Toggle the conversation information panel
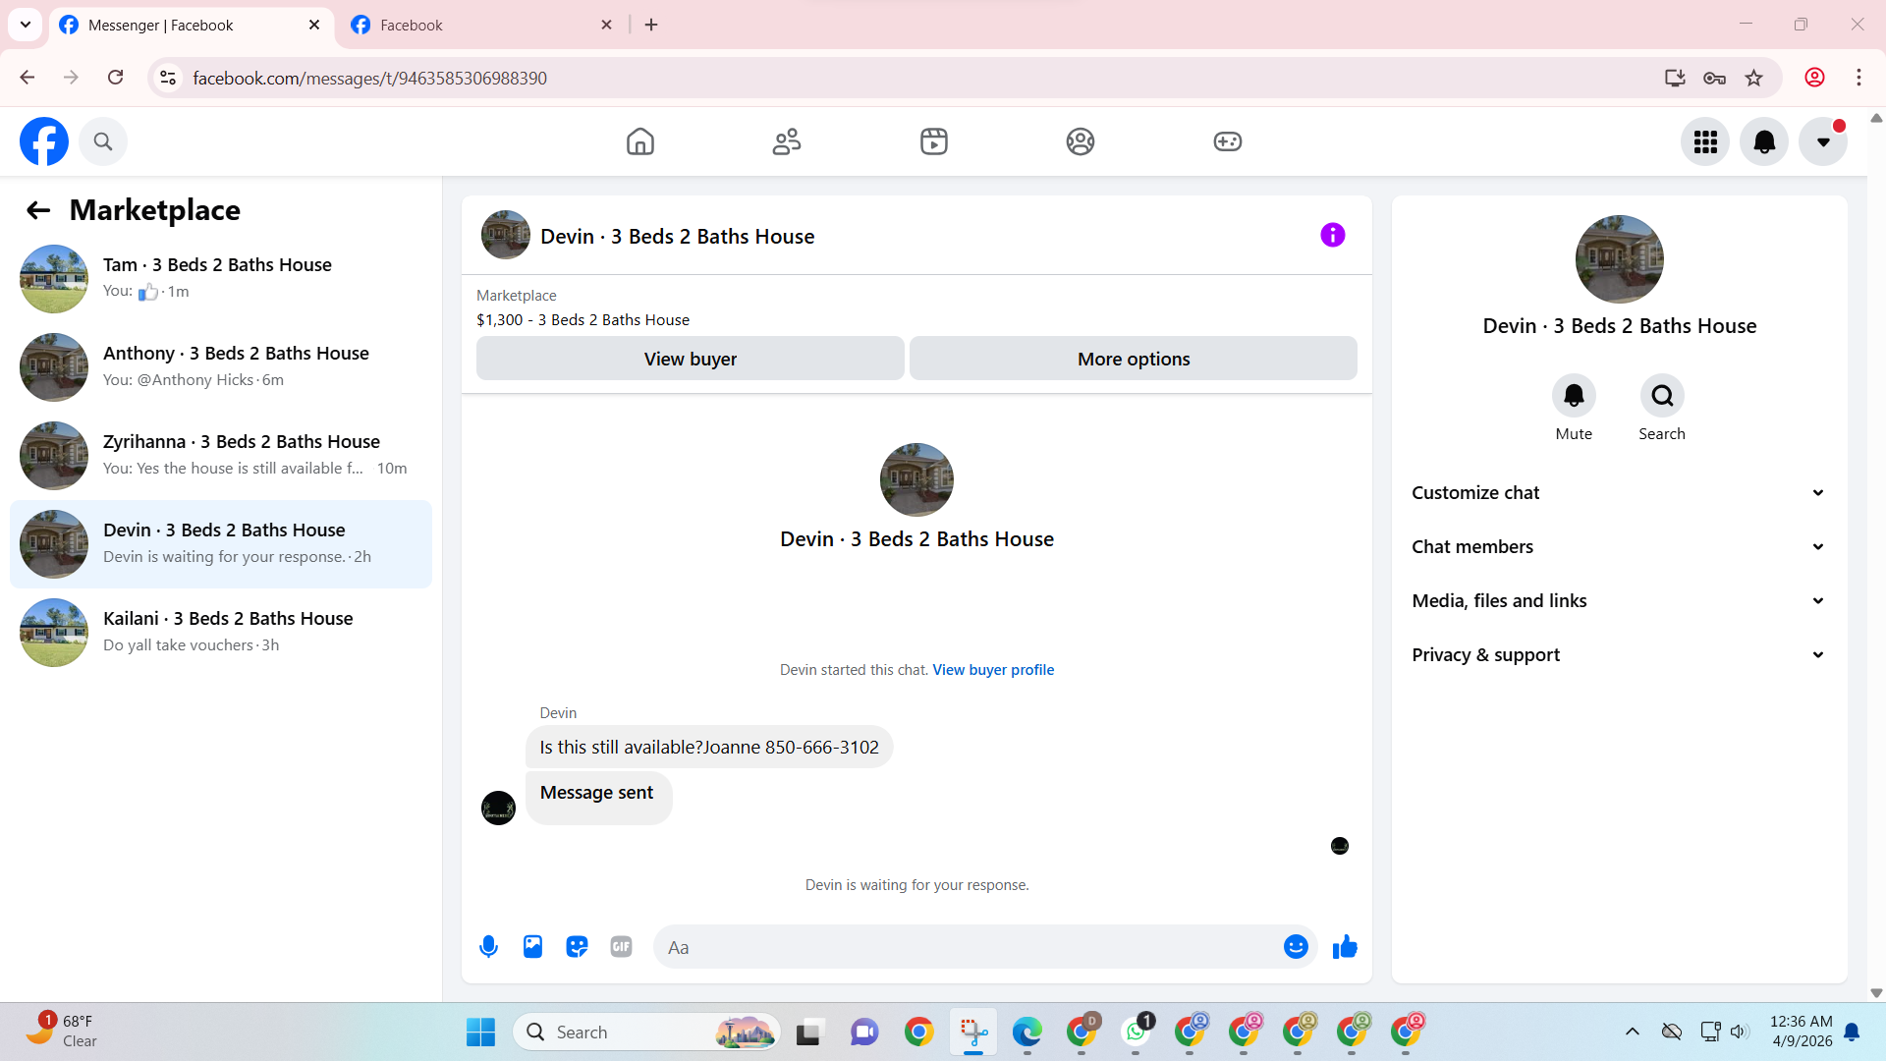 1332,235
